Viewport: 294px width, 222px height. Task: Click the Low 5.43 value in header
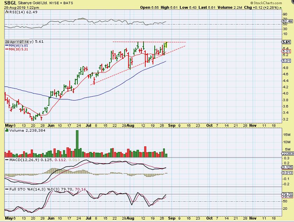click(x=188, y=7)
